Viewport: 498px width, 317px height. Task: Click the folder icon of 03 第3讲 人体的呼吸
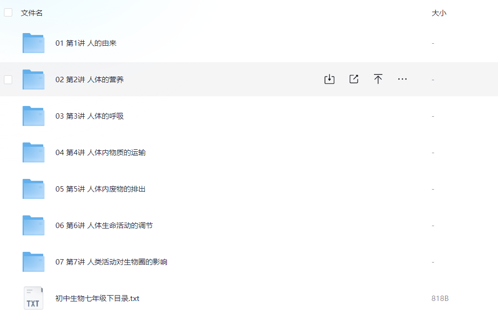point(33,116)
